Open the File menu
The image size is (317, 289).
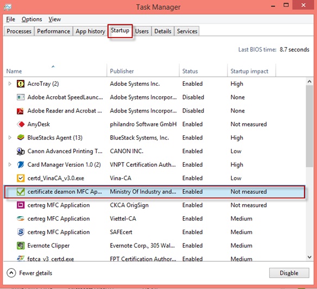(x=10, y=19)
